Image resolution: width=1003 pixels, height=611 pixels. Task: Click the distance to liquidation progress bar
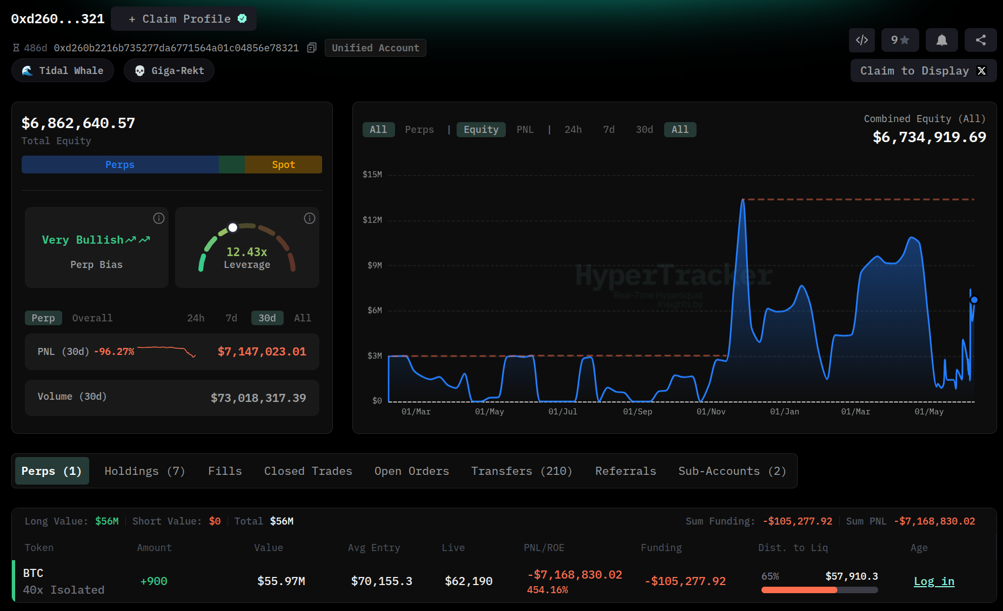tap(819, 590)
